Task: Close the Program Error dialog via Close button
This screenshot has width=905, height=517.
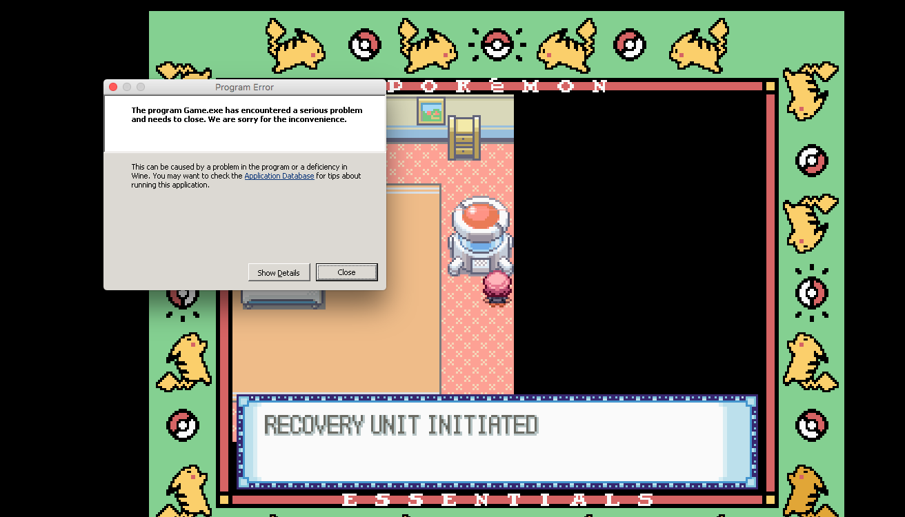Action: [x=346, y=272]
